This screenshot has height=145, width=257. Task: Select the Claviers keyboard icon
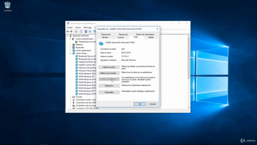pyautogui.click(x=73, y=97)
